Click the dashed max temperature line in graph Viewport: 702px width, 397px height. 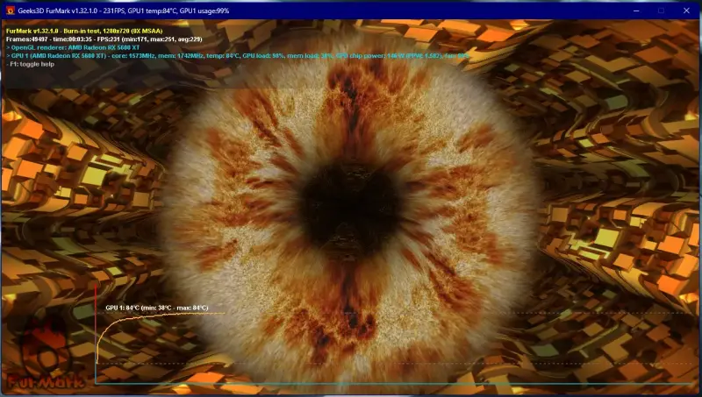[x=439, y=313]
